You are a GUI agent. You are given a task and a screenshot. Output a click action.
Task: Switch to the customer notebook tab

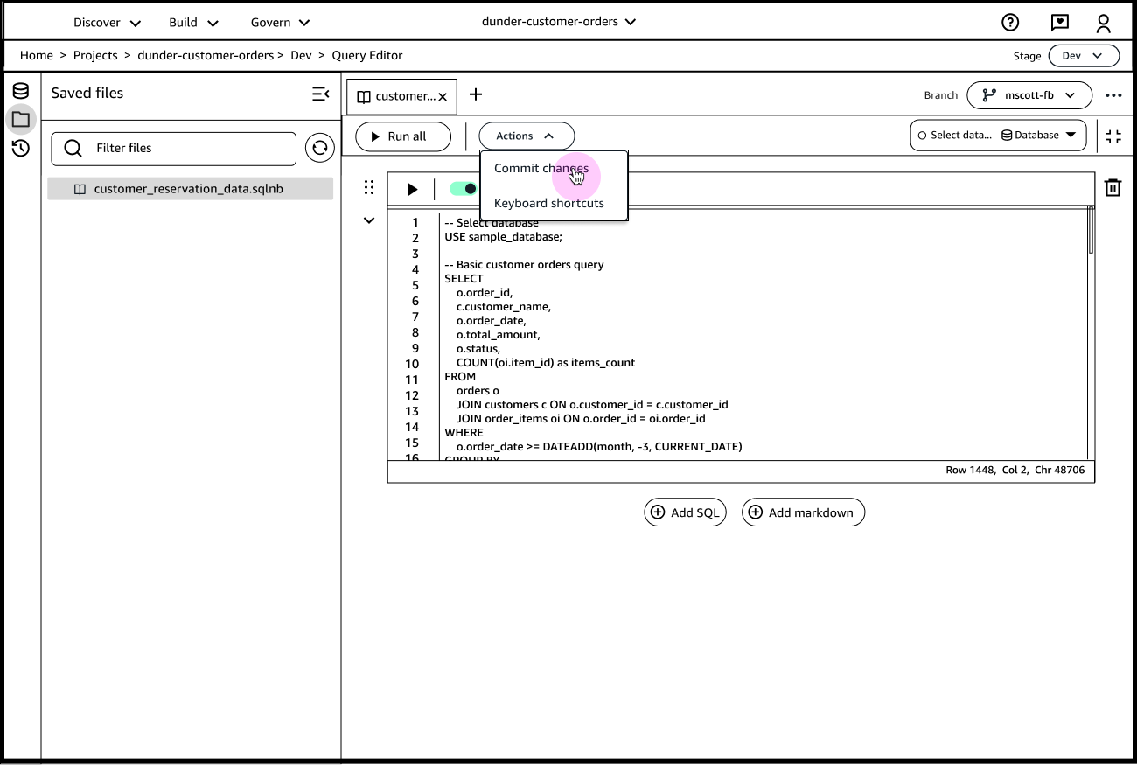point(398,96)
